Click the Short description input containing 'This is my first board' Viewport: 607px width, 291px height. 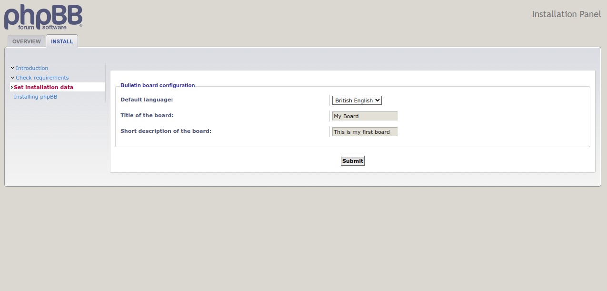(x=365, y=132)
